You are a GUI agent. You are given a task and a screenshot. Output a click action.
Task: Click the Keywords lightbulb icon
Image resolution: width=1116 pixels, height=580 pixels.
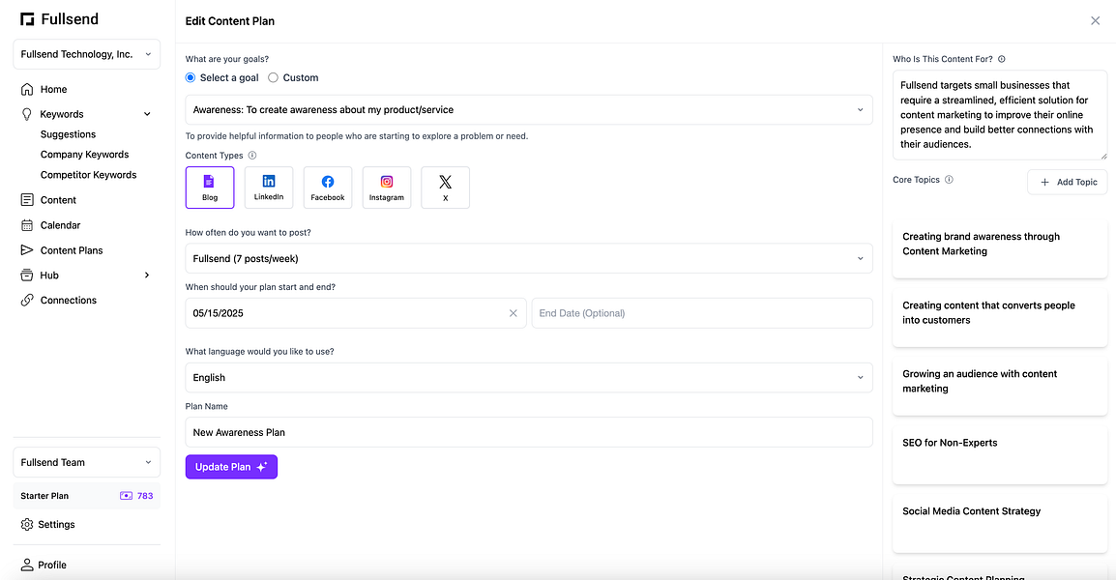[27, 114]
